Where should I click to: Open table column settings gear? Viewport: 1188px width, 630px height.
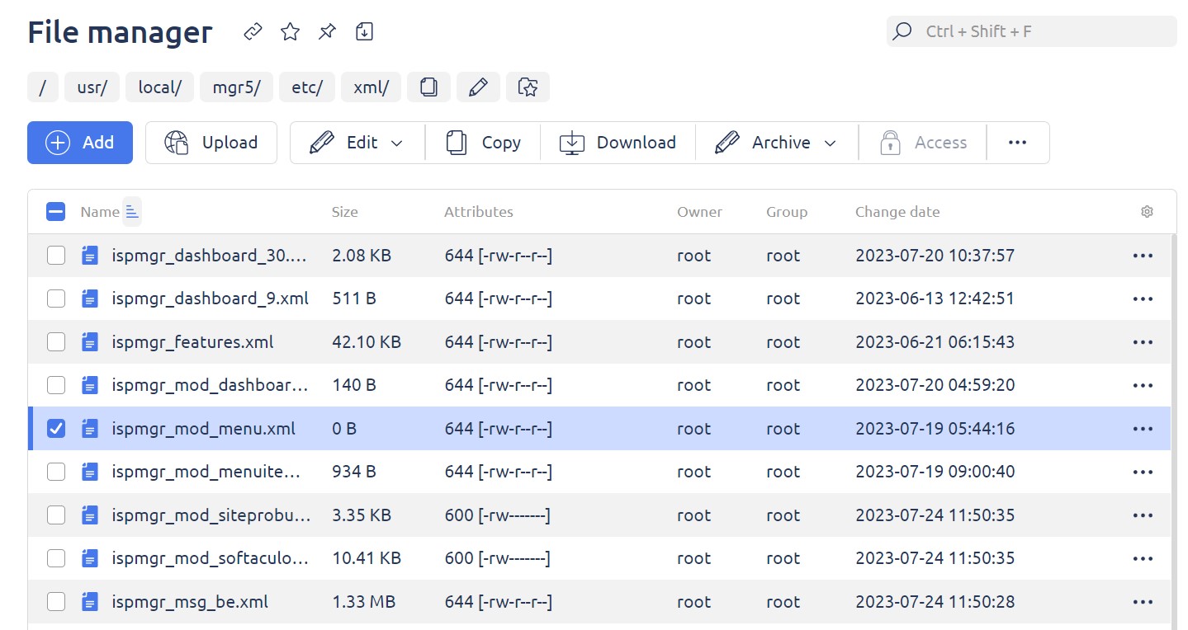pyautogui.click(x=1147, y=212)
